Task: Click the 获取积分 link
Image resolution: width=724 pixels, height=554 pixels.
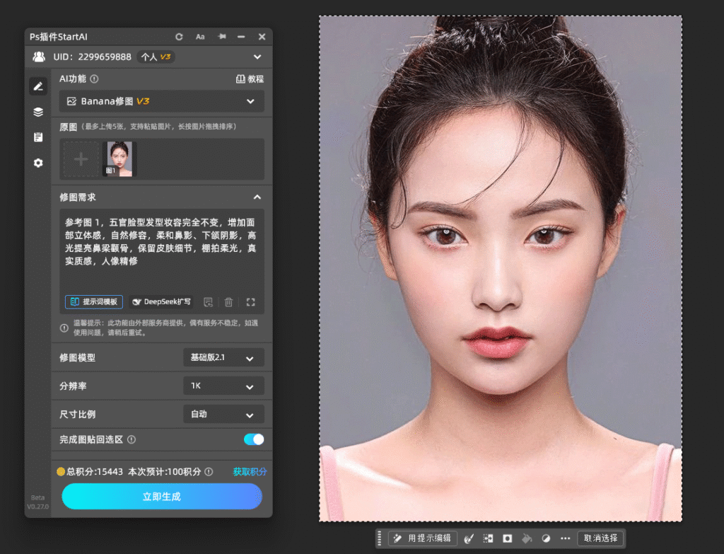Action: click(x=250, y=472)
